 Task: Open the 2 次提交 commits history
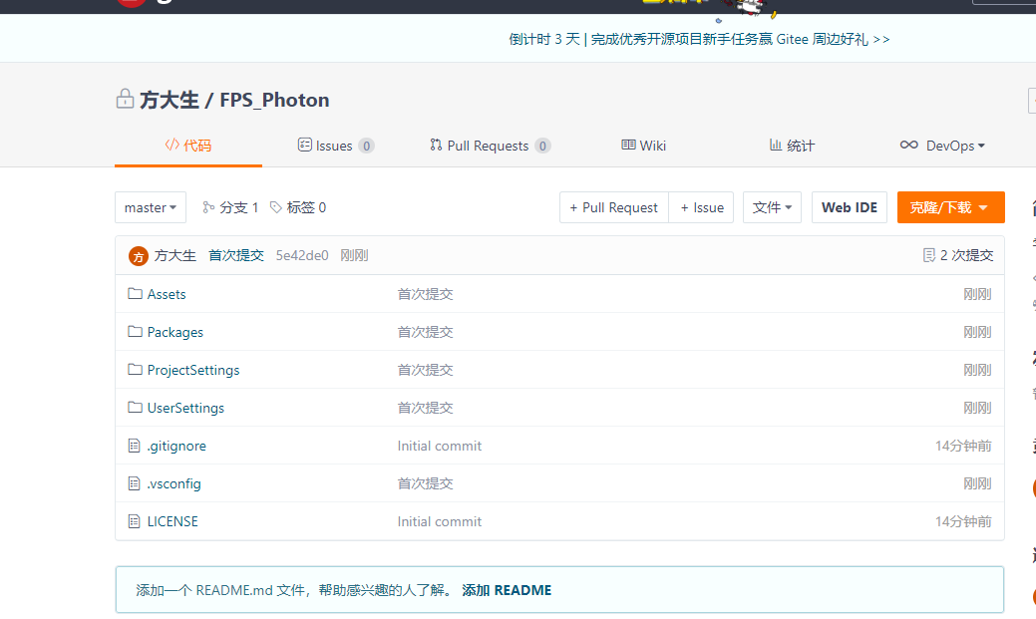tap(958, 255)
